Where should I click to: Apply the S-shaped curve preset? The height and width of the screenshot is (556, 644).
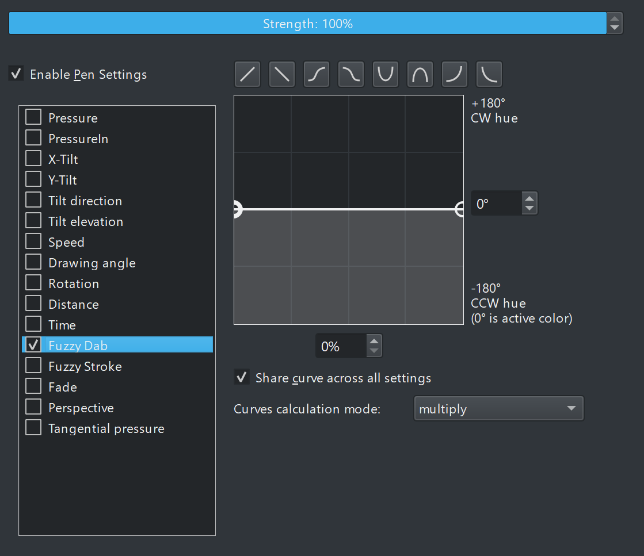coord(317,75)
